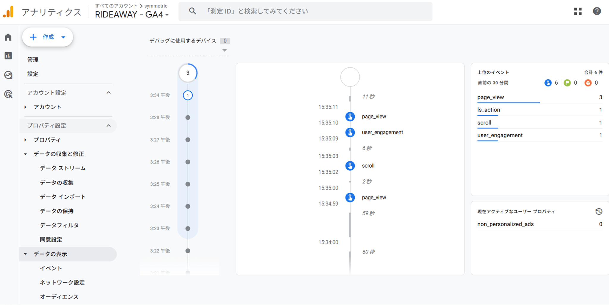
Task: Click the すべてのアカウント breadcrumb link
Action: [117, 6]
